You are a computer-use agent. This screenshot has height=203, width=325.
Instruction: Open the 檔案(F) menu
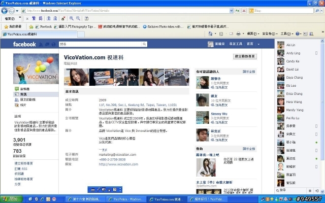(x=10, y=19)
